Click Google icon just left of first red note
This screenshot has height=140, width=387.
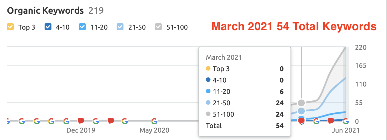pos(66,121)
